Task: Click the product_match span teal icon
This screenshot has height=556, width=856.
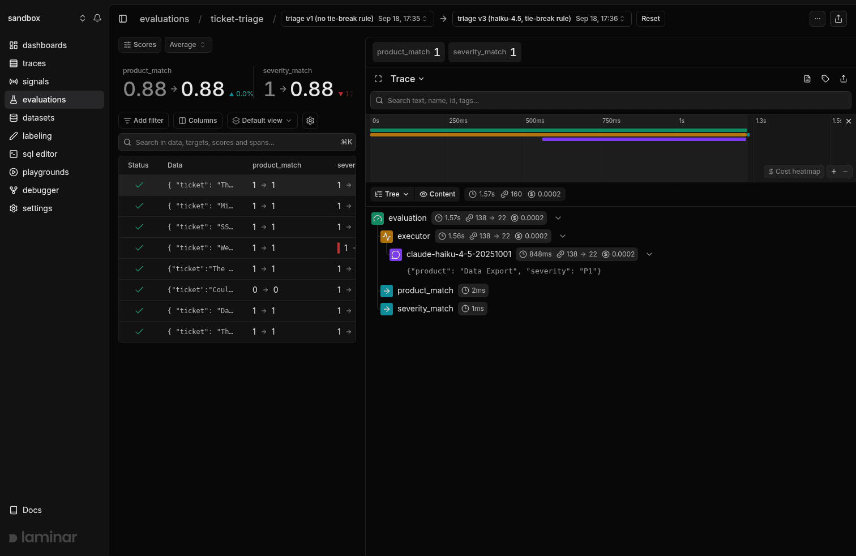Action: point(387,290)
